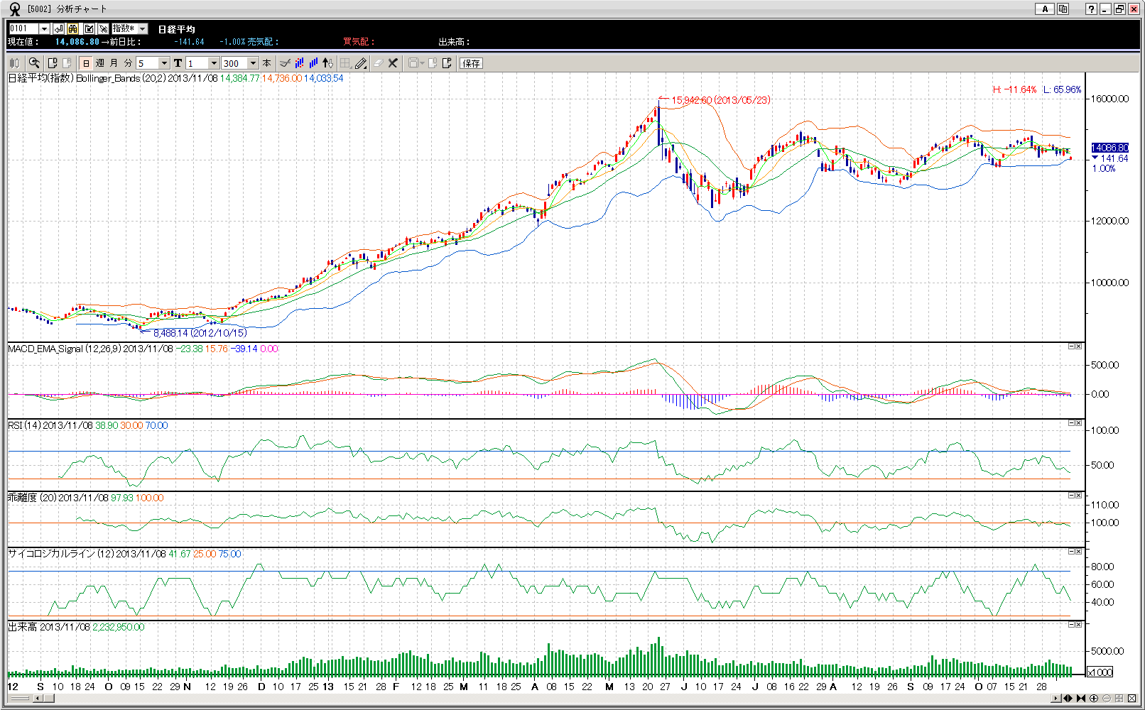
Task: Widen chart with horizontal expand arrows
Action: pos(1068,699)
